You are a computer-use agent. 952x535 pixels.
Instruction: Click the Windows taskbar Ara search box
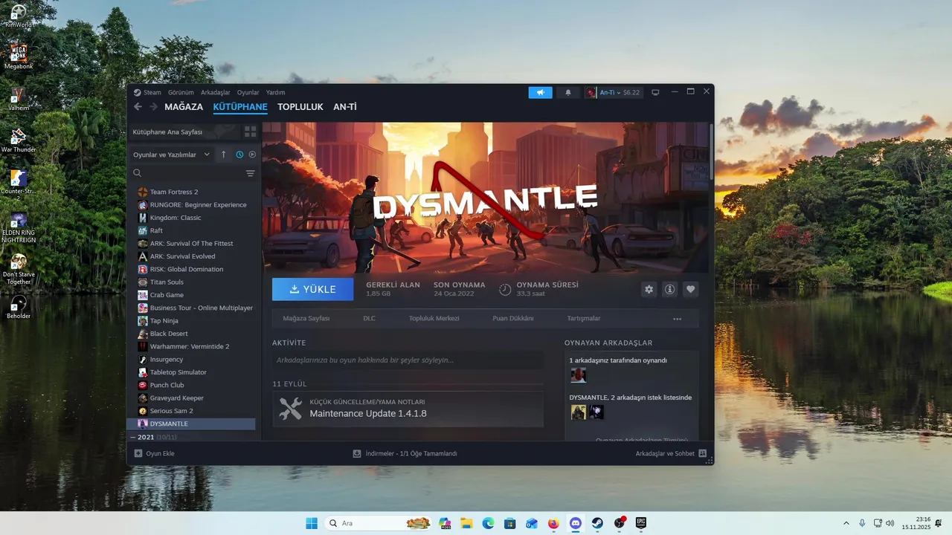(379, 523)
